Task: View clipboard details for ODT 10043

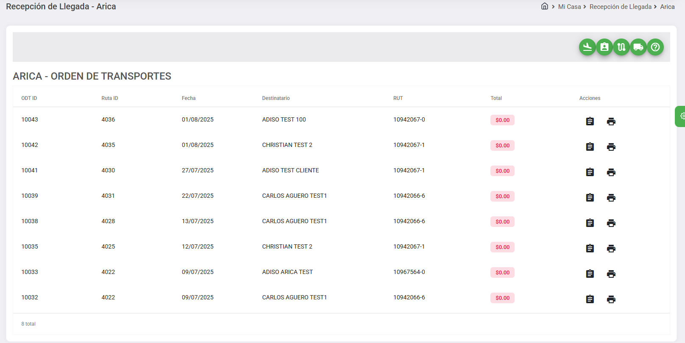Action: click(x=590, y=122)
